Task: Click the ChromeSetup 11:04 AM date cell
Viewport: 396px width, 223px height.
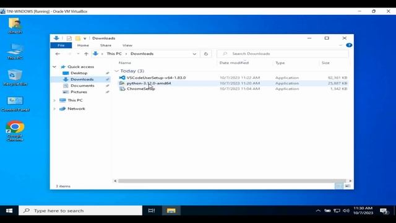Action: click(x=239, y=89)
